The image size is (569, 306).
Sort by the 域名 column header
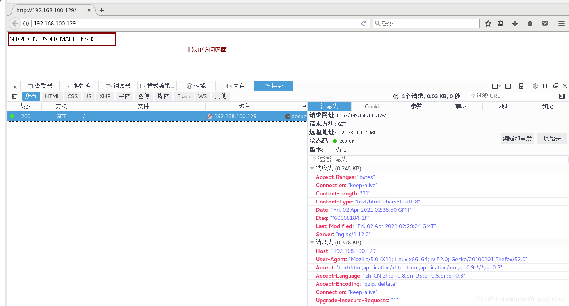pyautogui.click(x=244, y=106)
